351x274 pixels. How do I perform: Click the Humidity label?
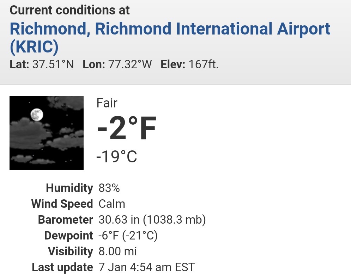coord(69,188)
